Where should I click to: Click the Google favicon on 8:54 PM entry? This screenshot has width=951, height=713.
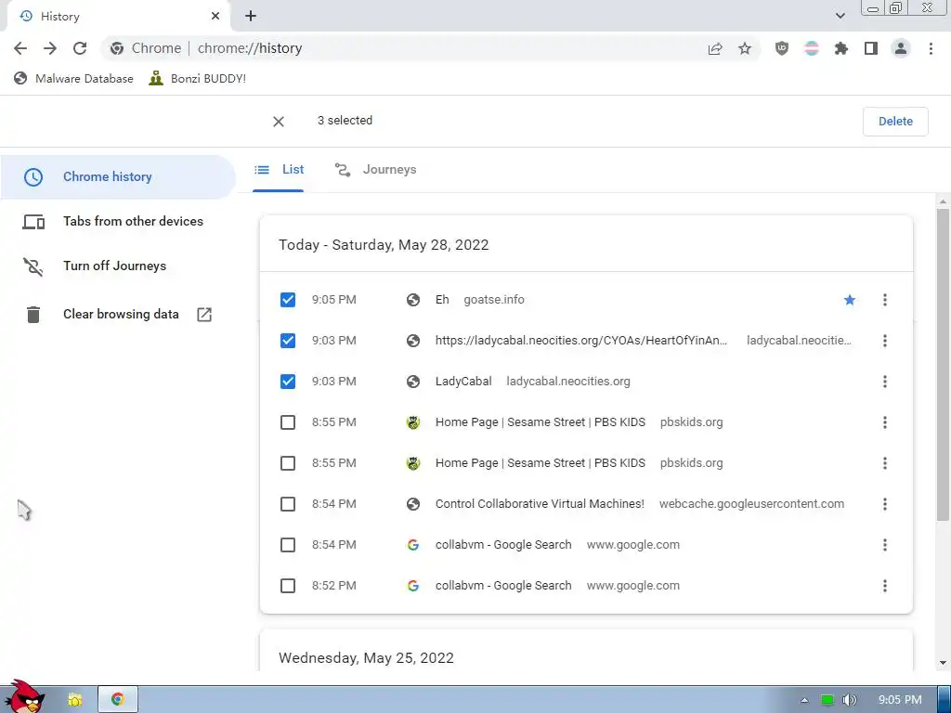click(413, 545)
